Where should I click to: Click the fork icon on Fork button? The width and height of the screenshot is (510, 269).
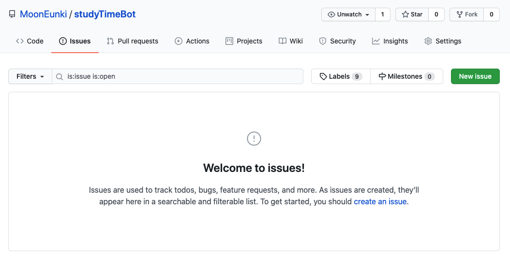coord(459,14)
